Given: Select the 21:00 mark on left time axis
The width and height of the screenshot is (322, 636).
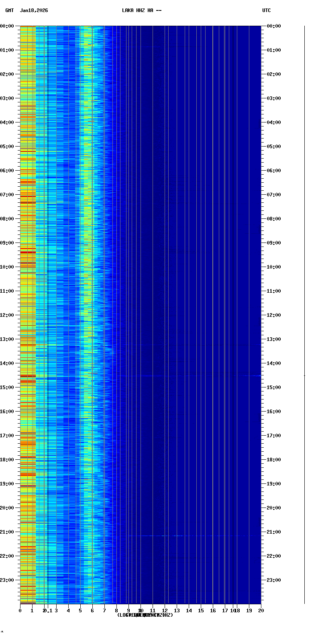Looking at the screenshot, I should 7,532.
